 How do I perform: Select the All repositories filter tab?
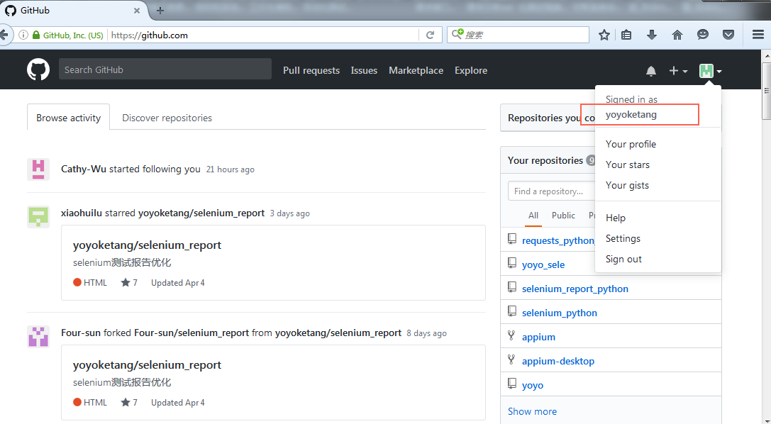(x=533, y=216)
